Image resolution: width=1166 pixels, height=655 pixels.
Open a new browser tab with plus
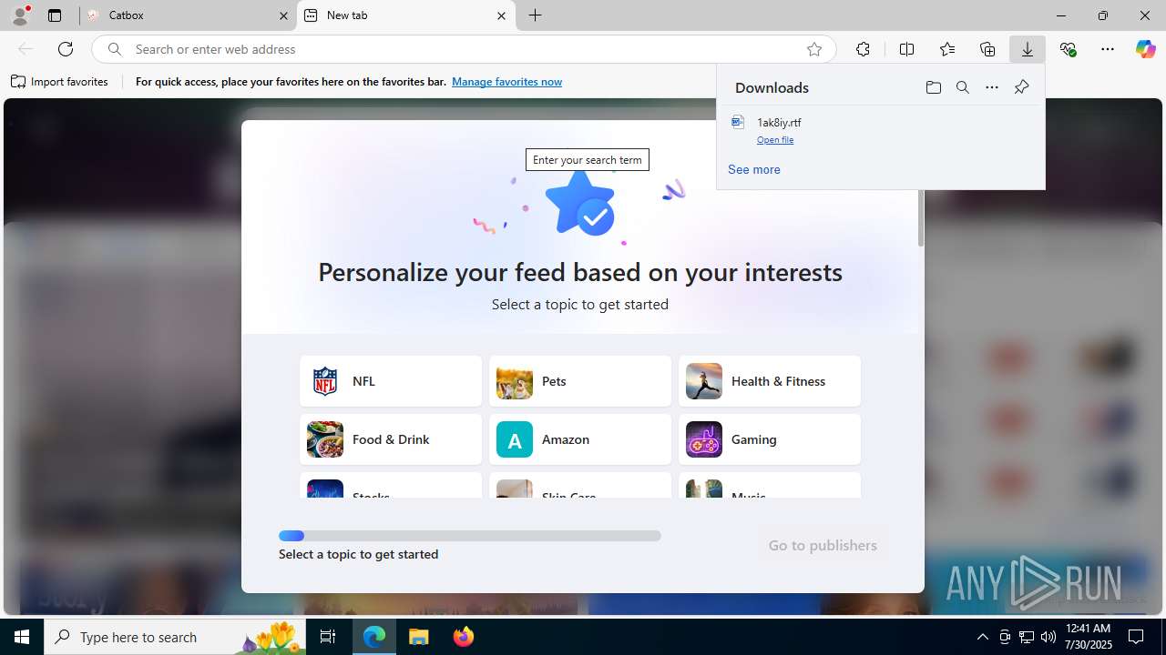pyautogui.click(x=536, y=15)
